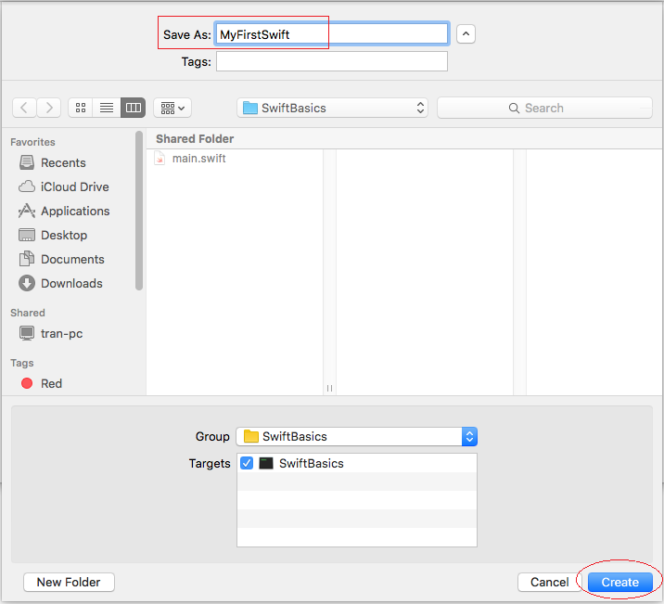Go back with the left arrow button
The width and height of the screenshot is (664, 604).
pos(24,108)
